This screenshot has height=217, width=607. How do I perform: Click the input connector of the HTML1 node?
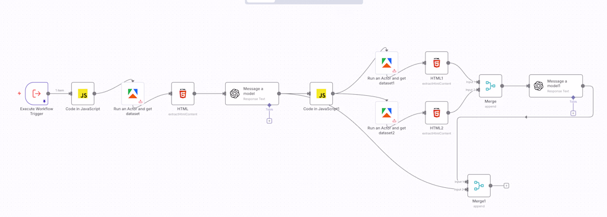pos(425,63)
